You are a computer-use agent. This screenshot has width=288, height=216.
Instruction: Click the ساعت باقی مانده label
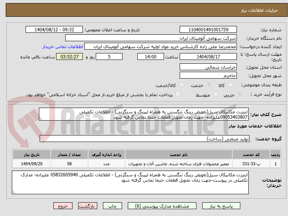[x=37, y=57]
